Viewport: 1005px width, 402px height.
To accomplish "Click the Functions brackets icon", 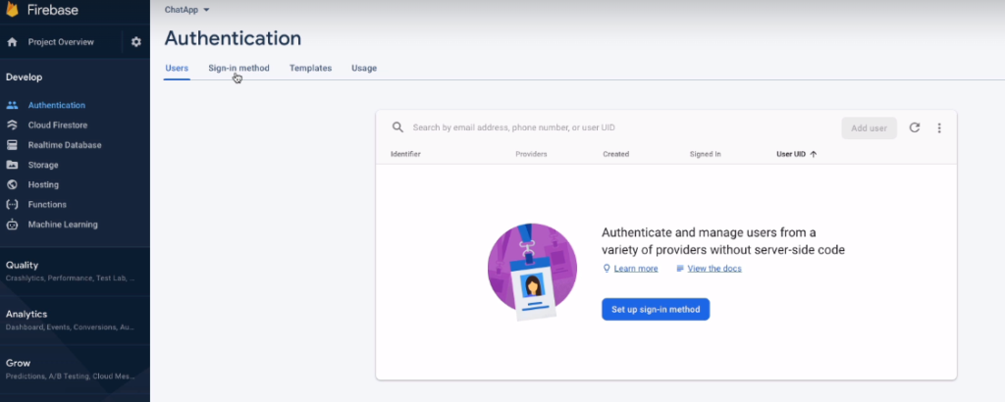I will (x=12, y=205).
